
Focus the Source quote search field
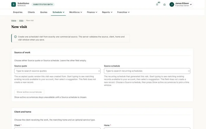(x=57, y=71)
